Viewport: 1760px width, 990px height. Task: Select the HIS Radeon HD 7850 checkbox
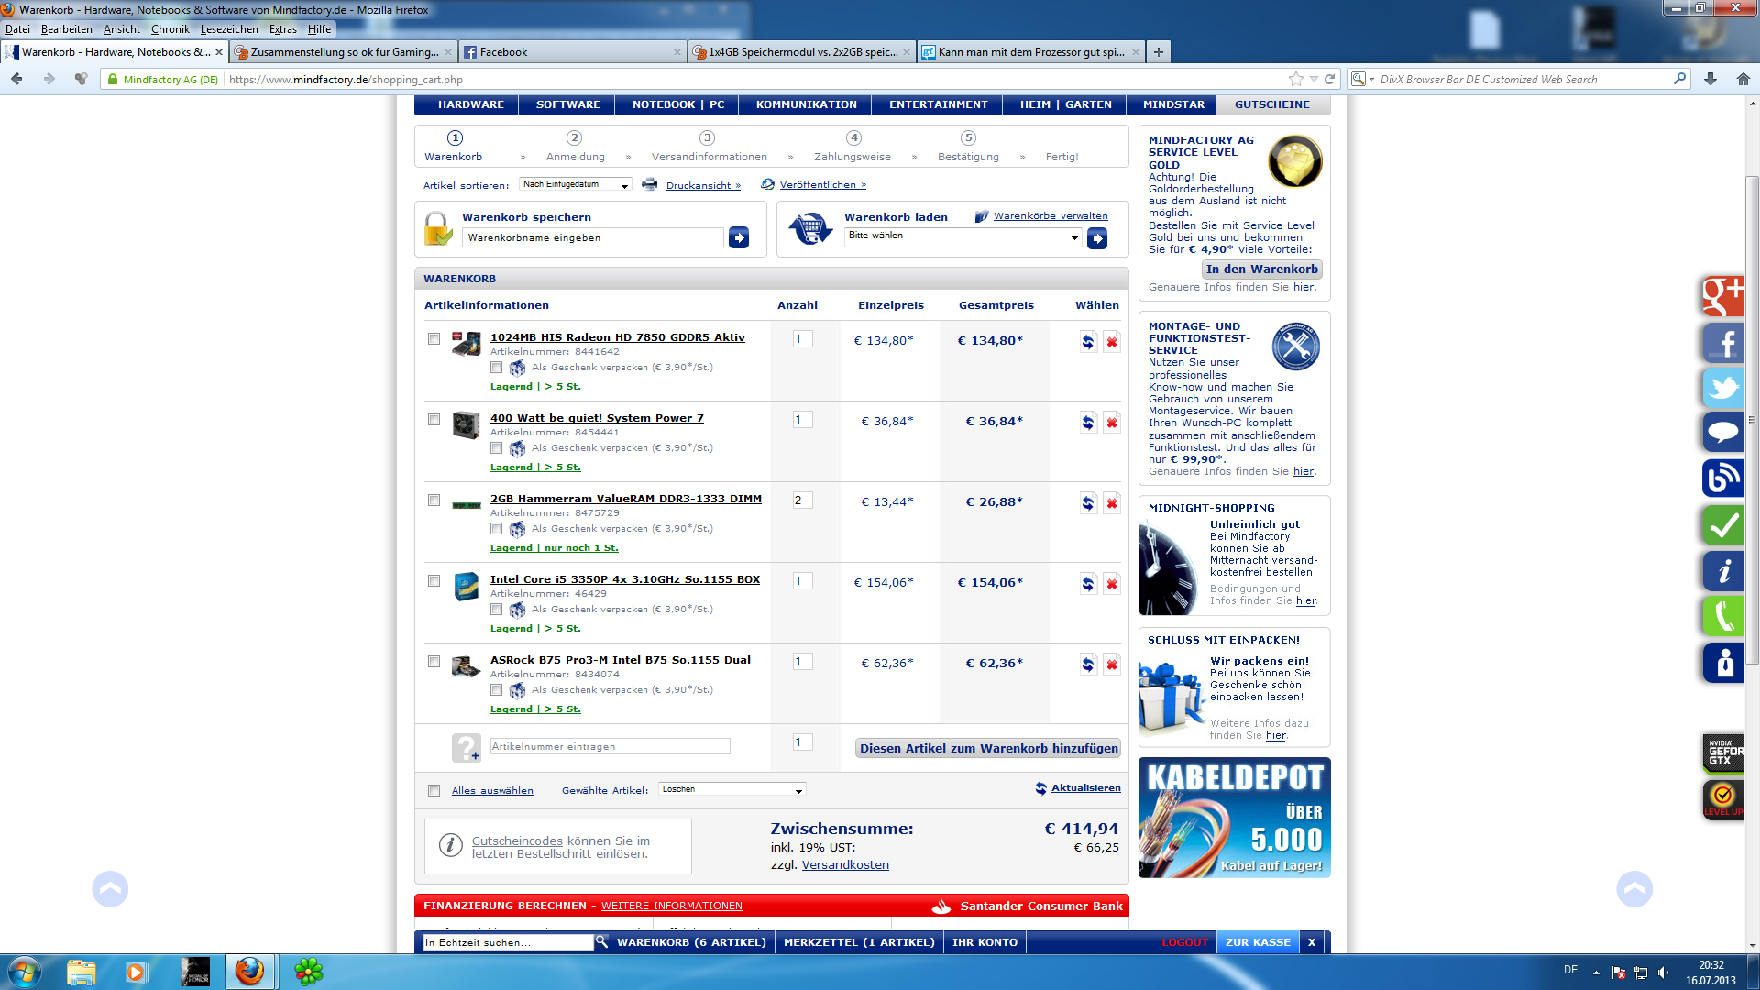point(434,339)
